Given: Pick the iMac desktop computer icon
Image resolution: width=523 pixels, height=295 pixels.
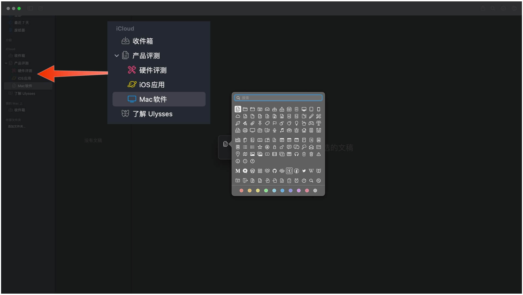Looking at the screenshot, I should (x=304, y=109).
